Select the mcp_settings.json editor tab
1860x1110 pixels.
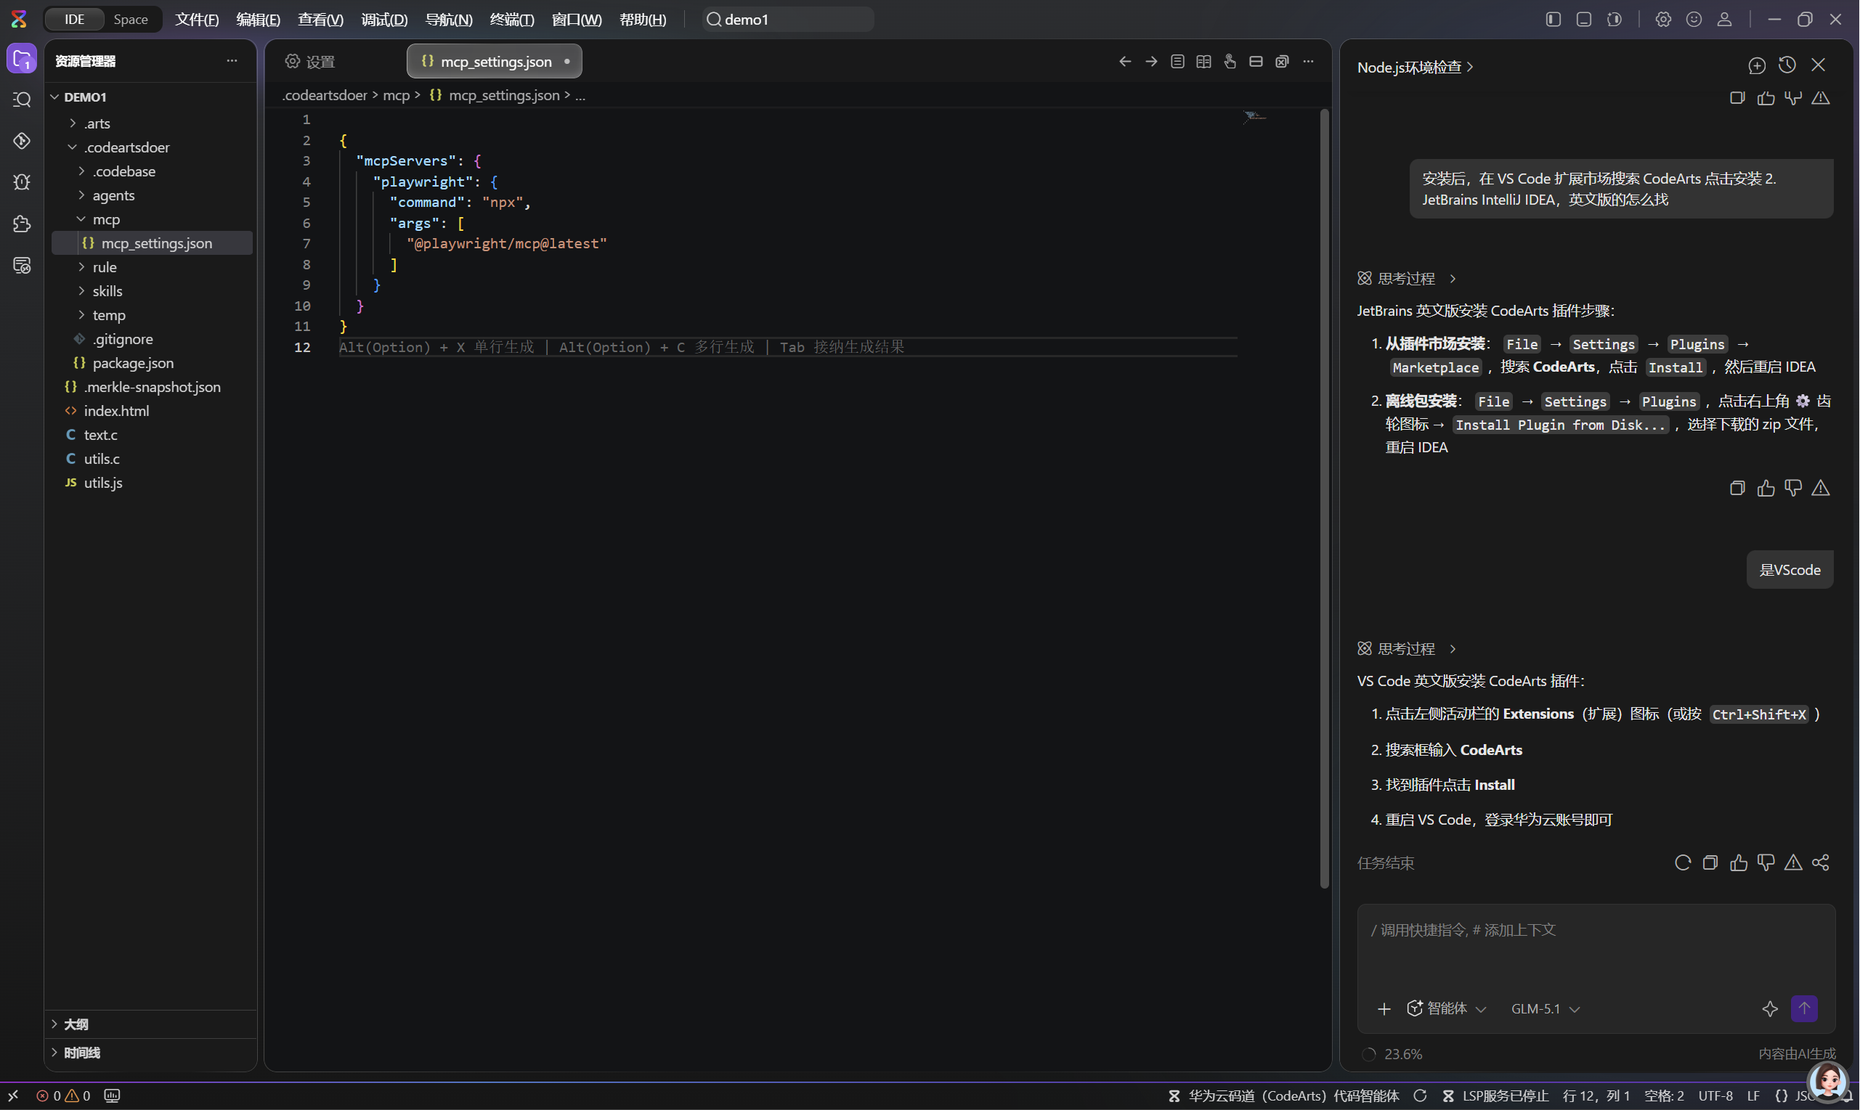(494, 61)
